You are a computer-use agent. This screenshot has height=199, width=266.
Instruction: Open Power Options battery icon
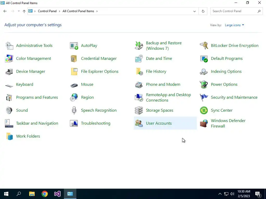(204, 84)
